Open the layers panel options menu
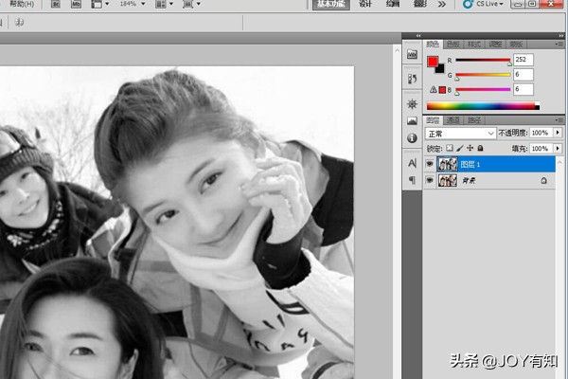 (559, 120)
